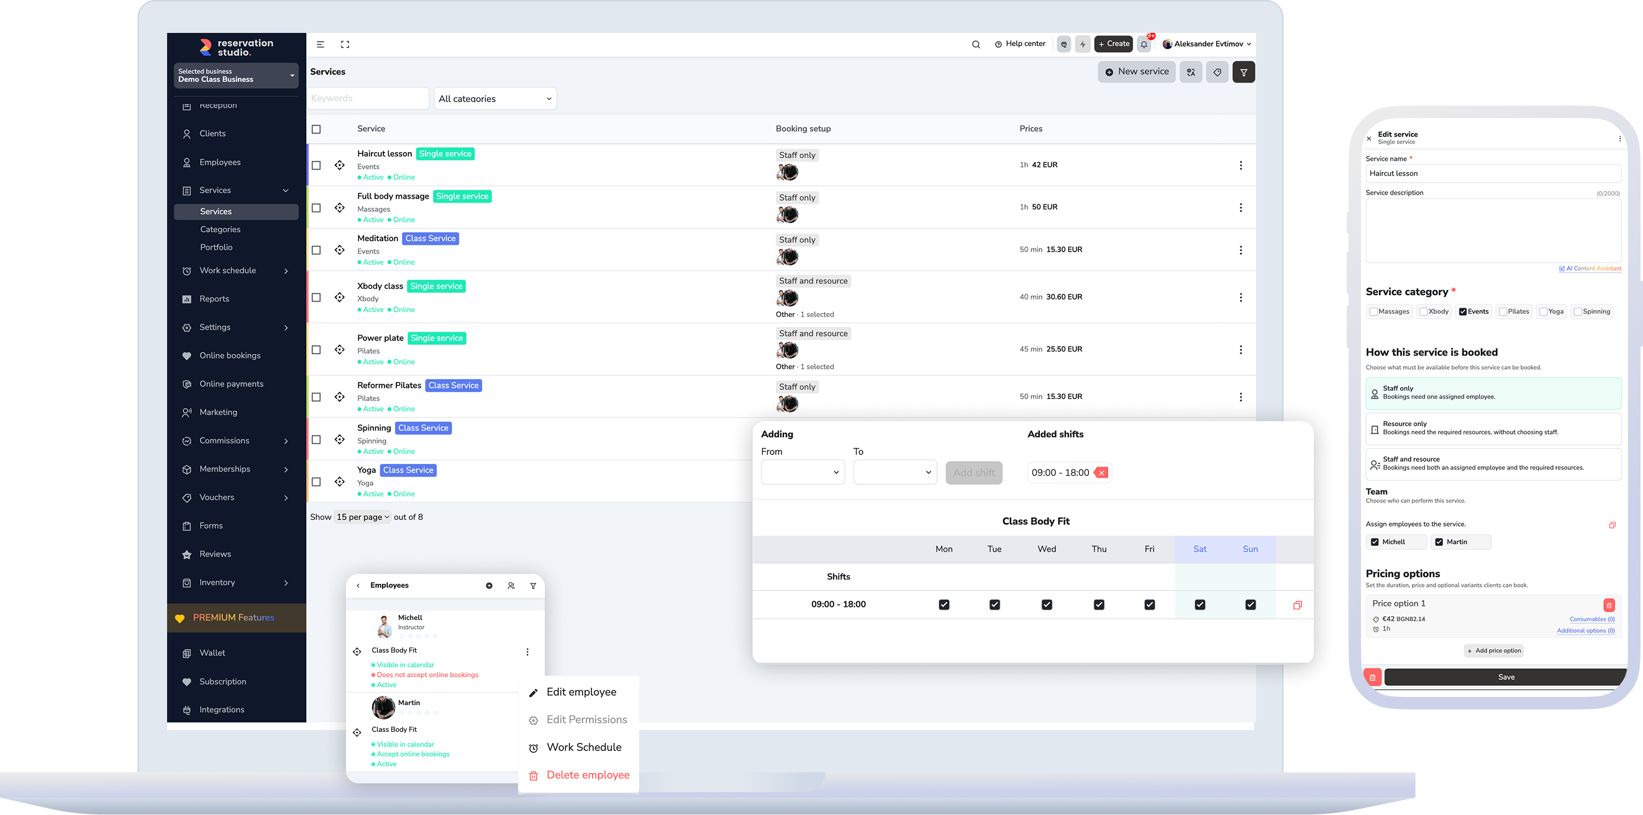1643x815 pixels.
Task: Go to Clients in the sidebar
Action: coord(212,134)
